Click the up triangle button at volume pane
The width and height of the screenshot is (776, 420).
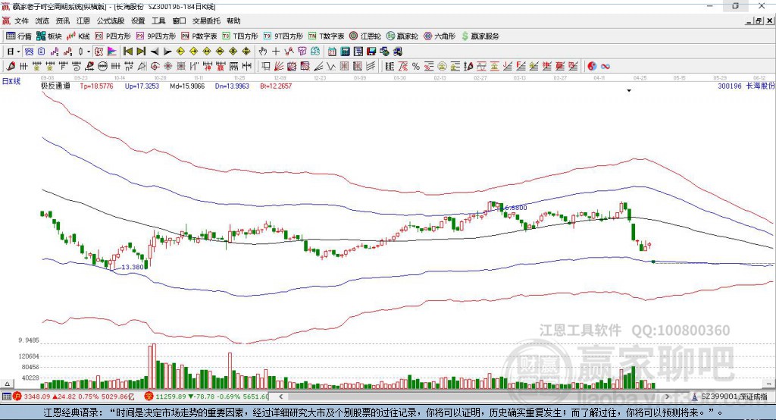pyautogui.click(x=7, y=384)
